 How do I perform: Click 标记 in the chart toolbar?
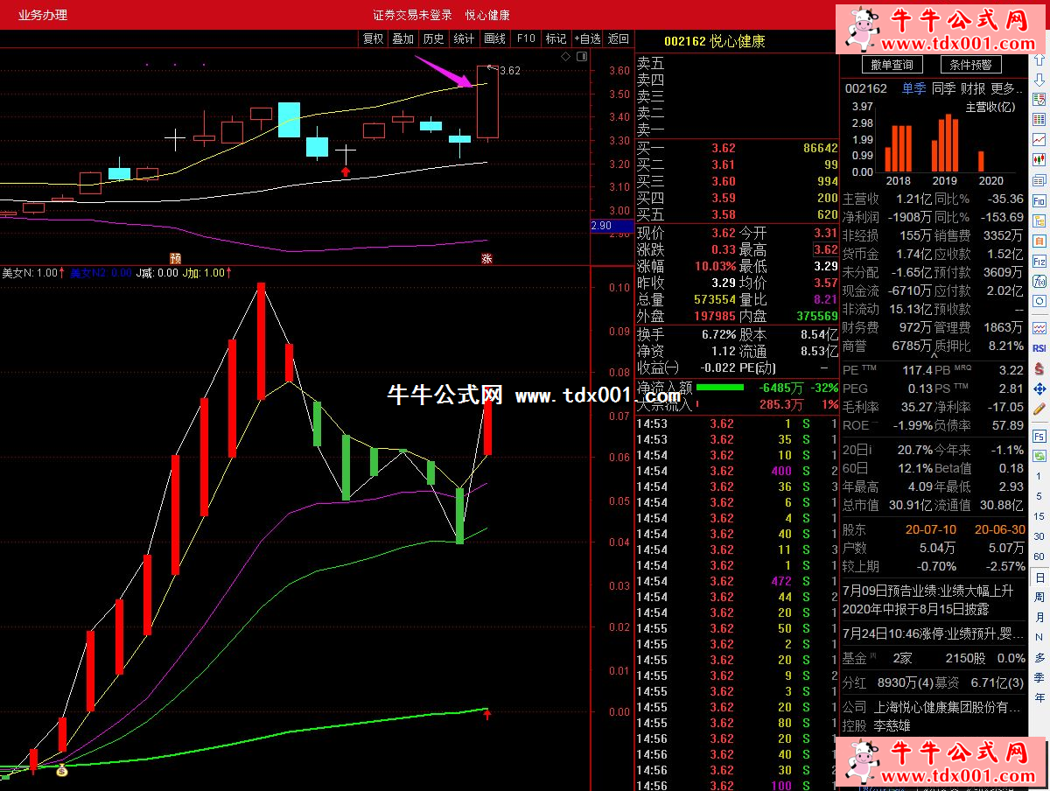[x=556, y=38]
